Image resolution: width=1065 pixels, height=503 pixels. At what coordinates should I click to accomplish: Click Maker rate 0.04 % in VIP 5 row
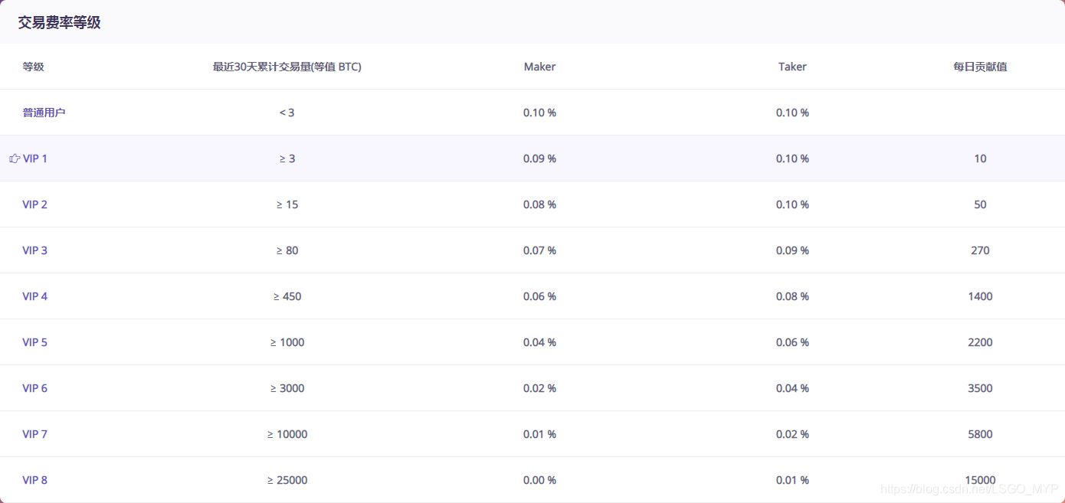(539, 342)
